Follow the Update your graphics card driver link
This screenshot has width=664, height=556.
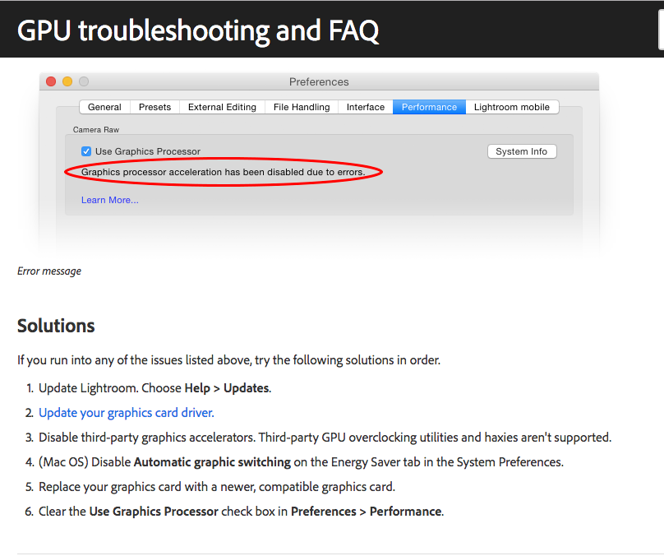127,413
